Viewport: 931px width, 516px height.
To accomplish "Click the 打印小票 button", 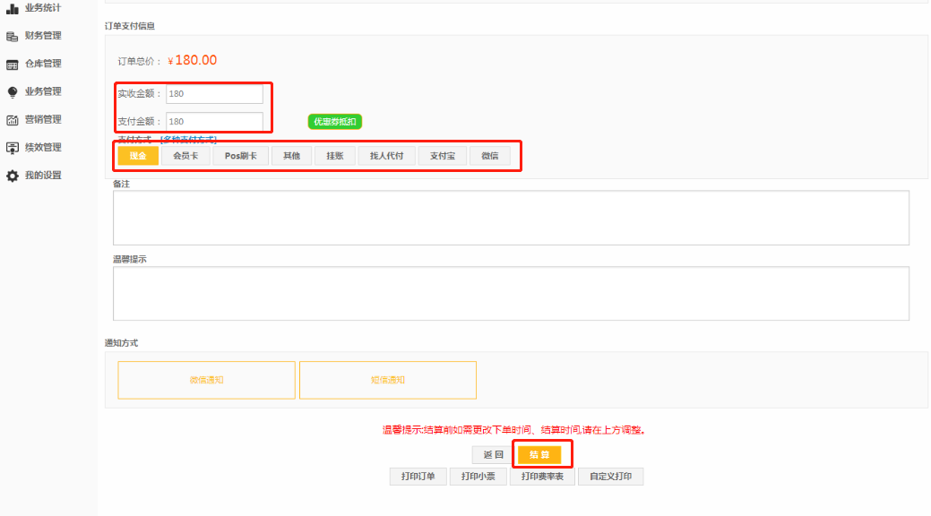I will pyautogui.click(x=478, y=477).
